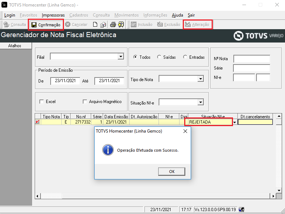Close the success message dialog
Viewport: 285px width, 214px height.
click(185, 131)
